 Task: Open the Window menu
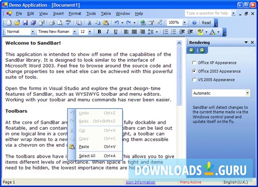pos(123,13)
